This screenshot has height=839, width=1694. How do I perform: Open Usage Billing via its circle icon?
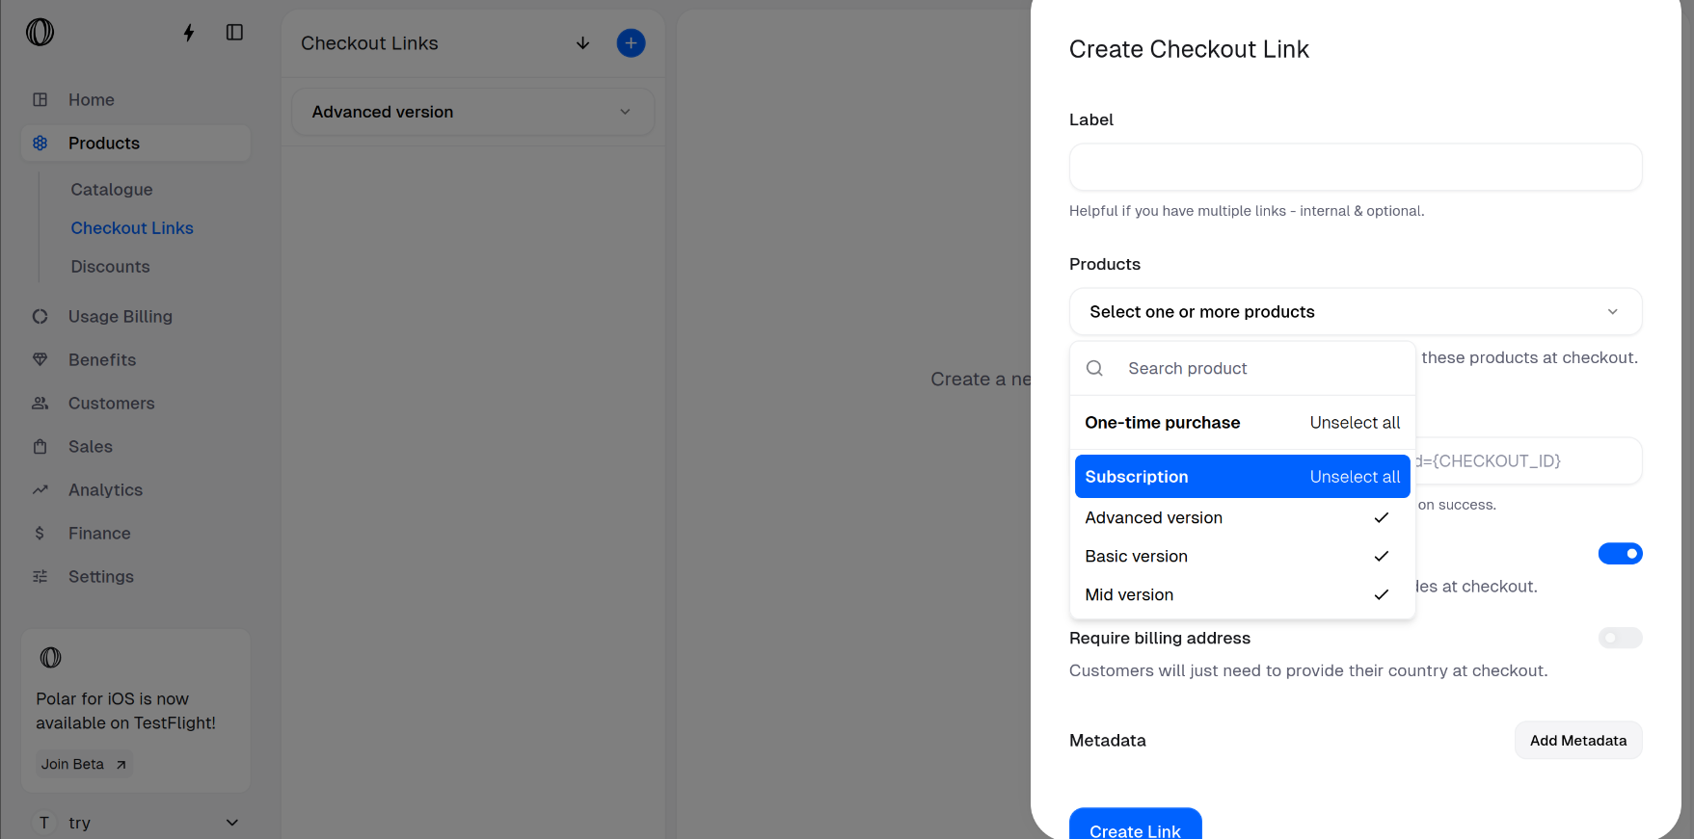40,316
